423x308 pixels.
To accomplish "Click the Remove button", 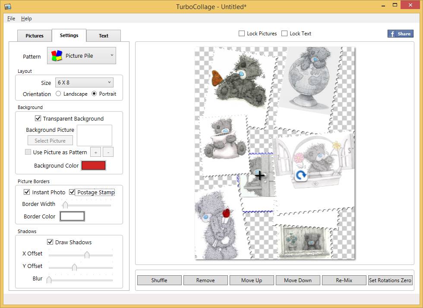I will click(x=205, y=280).
